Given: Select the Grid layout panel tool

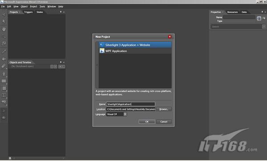Looking at the screenshot, I should click(4, 88).
